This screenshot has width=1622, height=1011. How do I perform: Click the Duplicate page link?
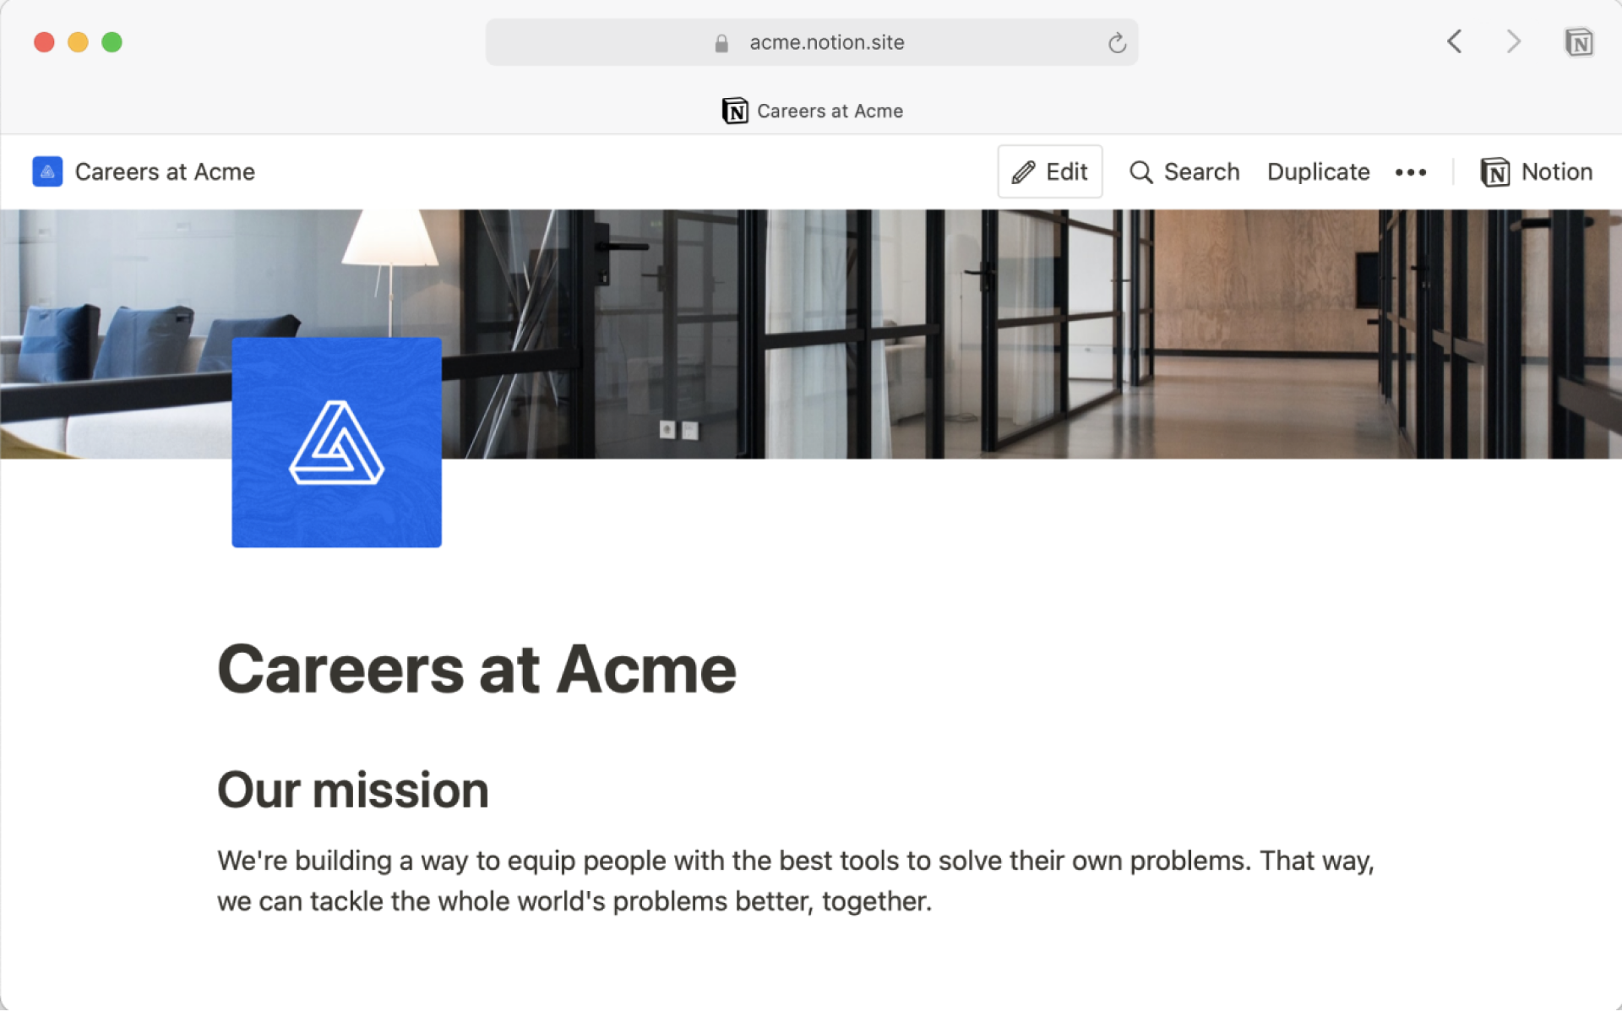point(1318,171)
